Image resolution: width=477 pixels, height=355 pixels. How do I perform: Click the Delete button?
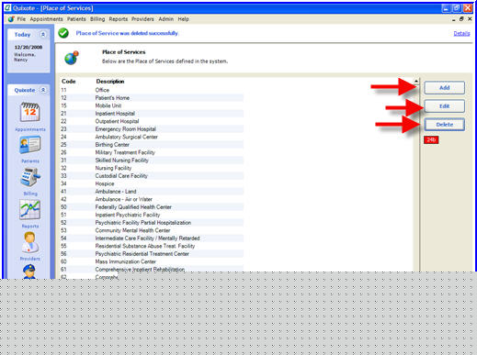point(444,125)
